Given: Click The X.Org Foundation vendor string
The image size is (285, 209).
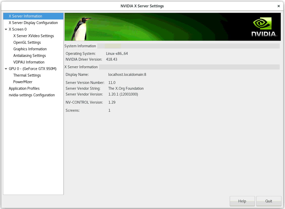Looking at the screenshot, I should [x=126, y=88].
